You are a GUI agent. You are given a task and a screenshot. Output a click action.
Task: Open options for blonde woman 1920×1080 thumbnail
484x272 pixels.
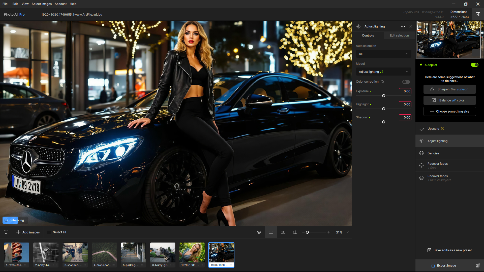(x=201, y=265)
